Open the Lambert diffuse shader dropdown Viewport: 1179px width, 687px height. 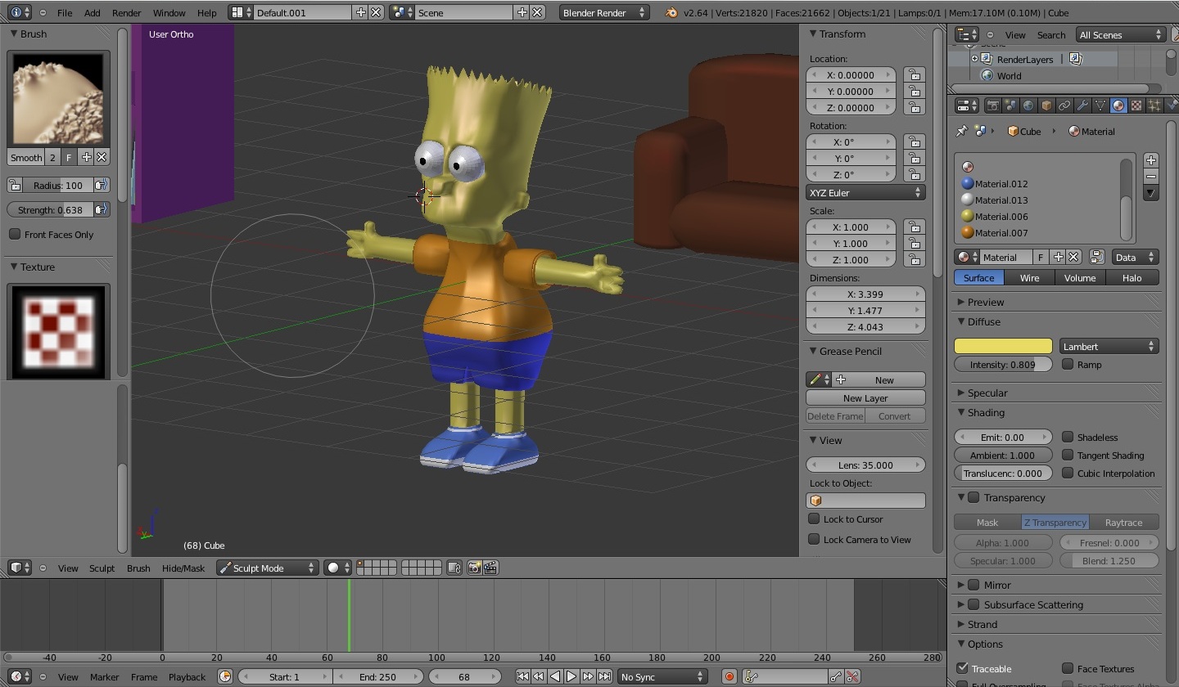click(1109, 347)
